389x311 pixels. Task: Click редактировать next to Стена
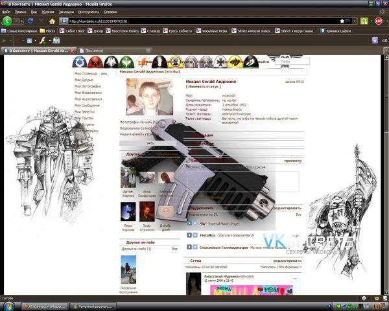click(287, 260)
